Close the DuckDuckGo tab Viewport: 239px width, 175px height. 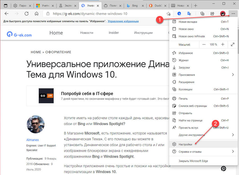point(165,6)
